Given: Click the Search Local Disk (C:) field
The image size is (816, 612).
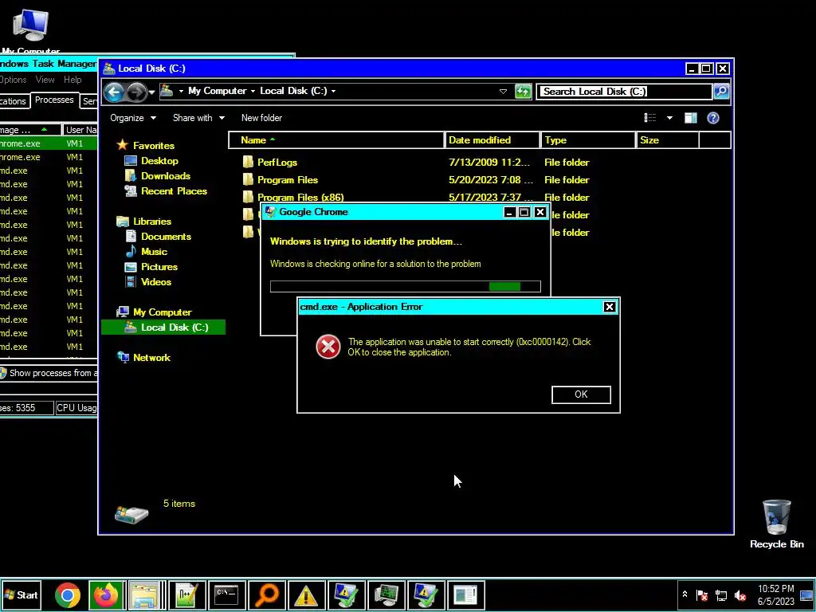Looking at the screenshot, I should point(624,92).
